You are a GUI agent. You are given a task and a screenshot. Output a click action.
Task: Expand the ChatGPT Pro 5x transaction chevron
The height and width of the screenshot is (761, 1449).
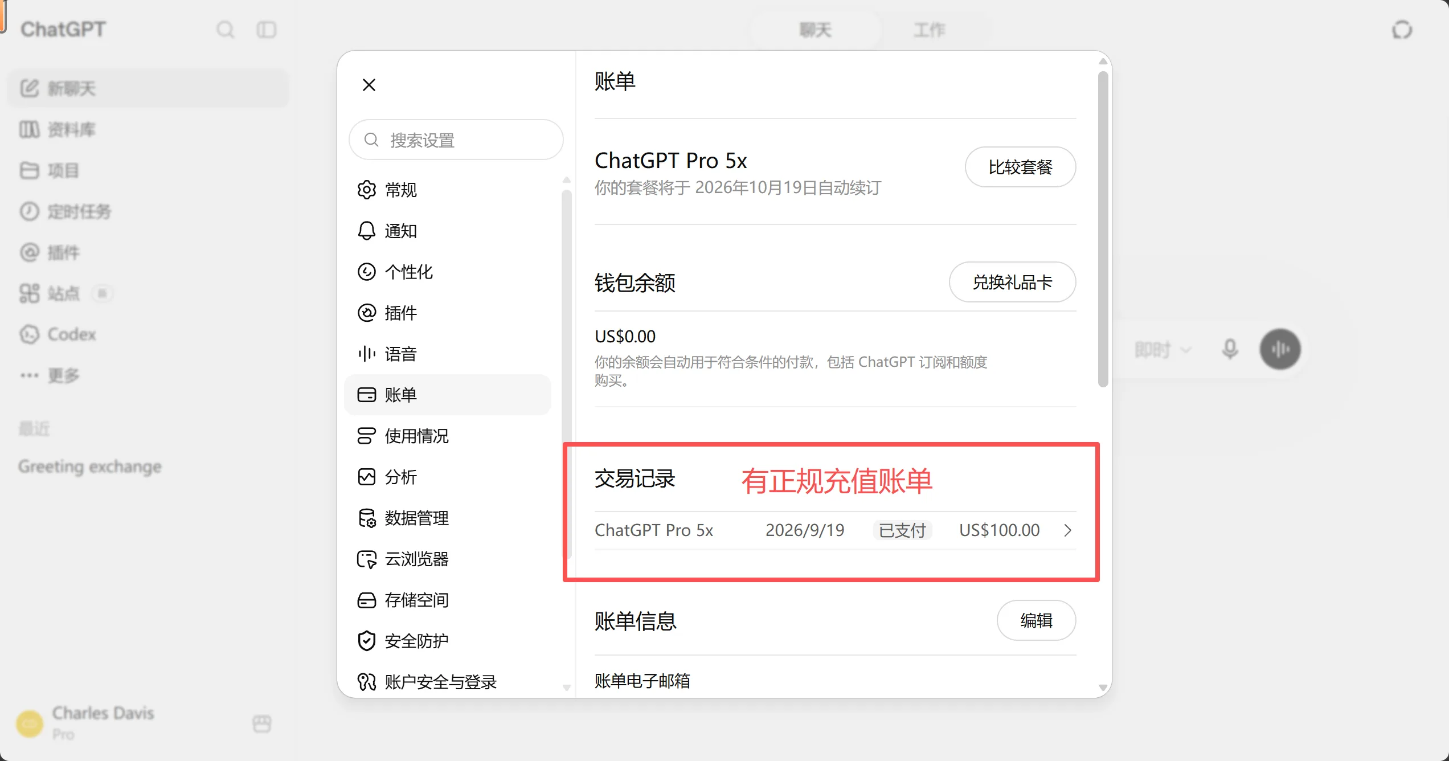click(1068, 530)
